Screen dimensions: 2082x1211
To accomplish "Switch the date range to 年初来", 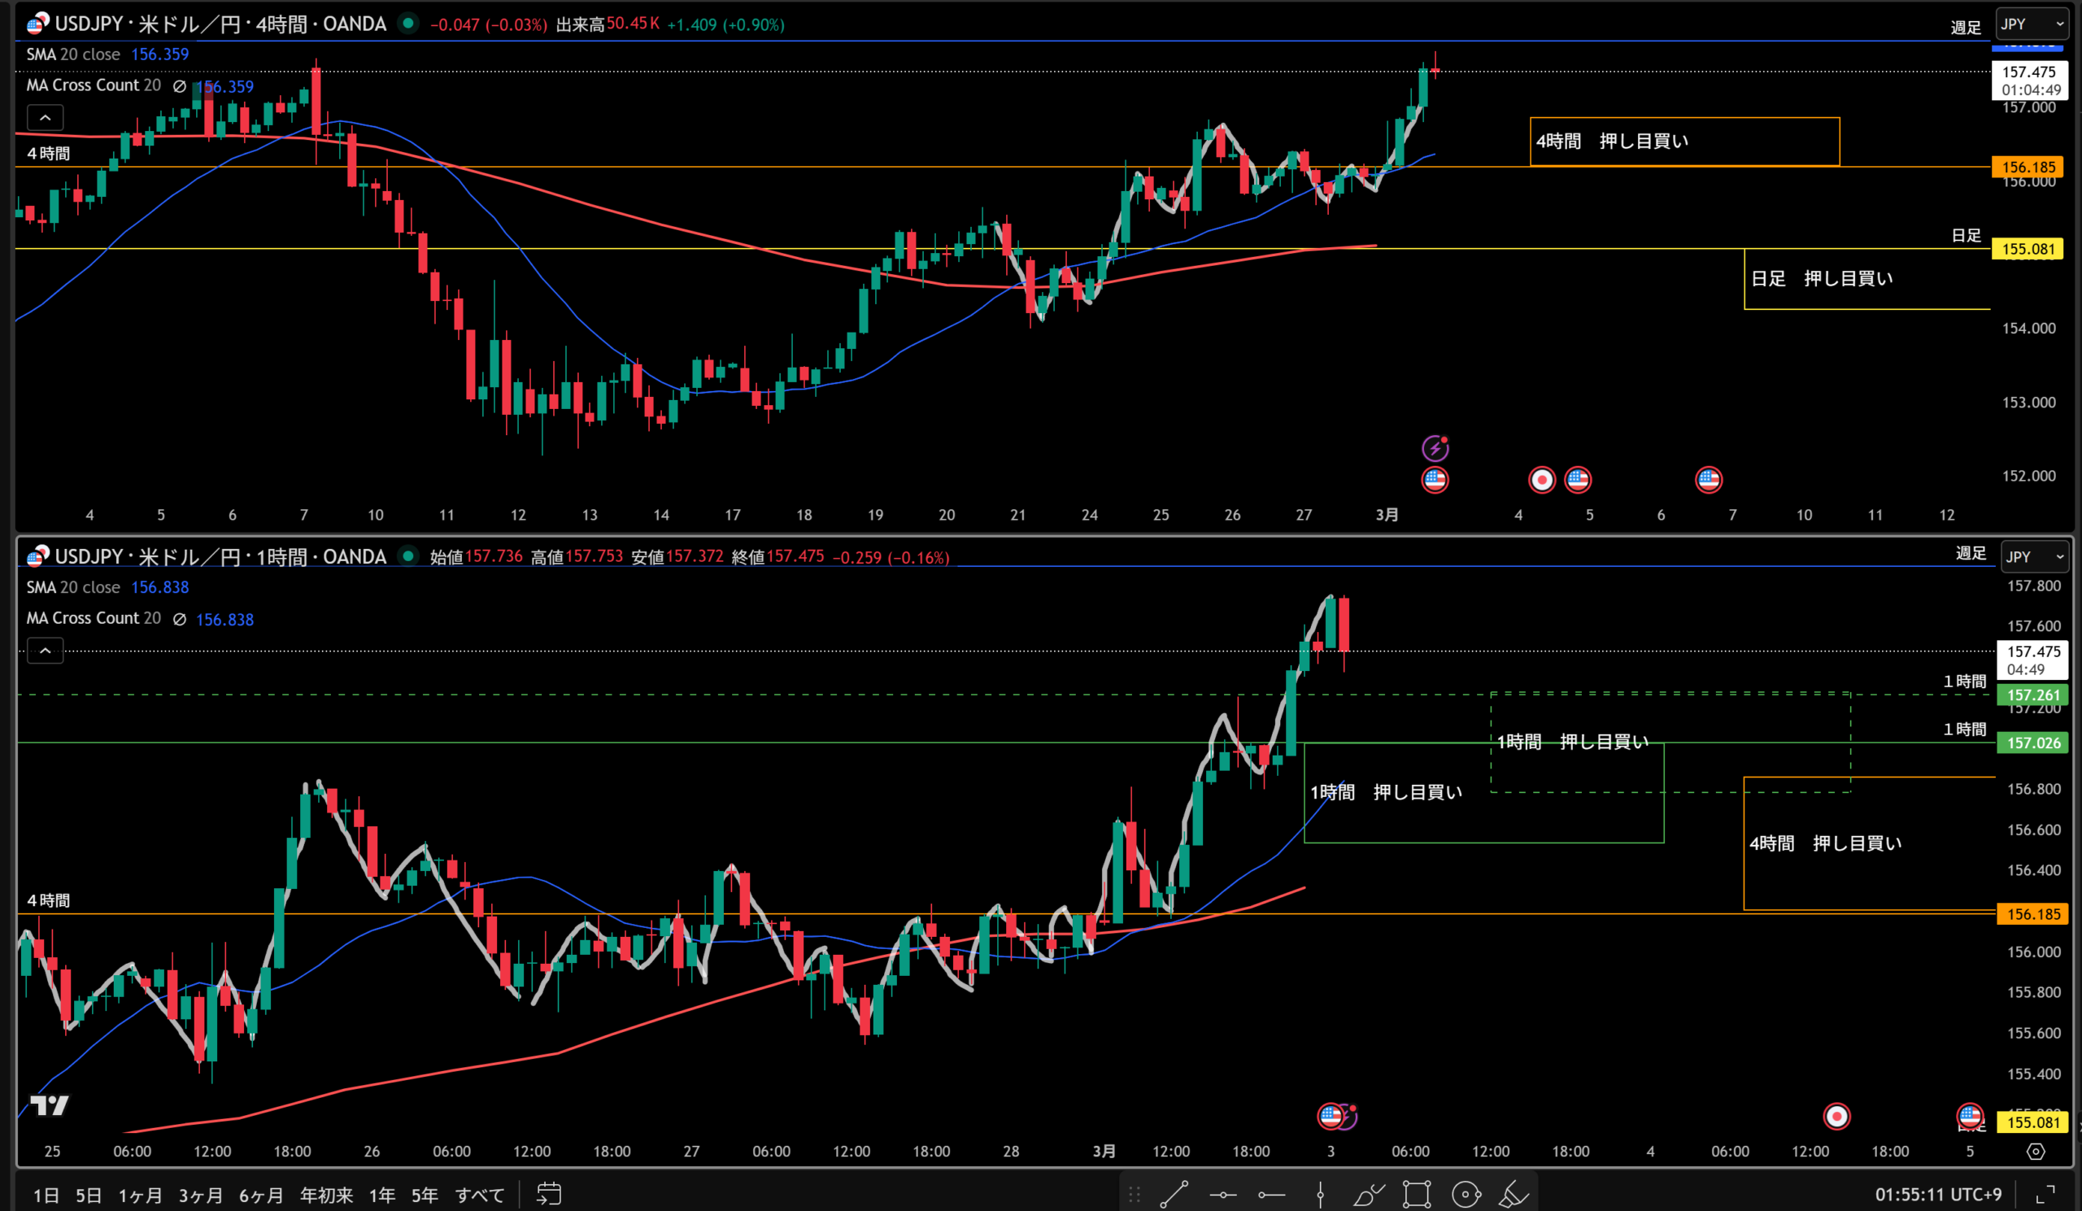I will [326, 1196].
